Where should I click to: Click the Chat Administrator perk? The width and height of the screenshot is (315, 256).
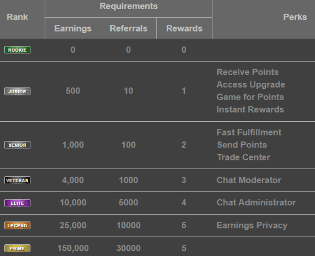coord(256,202)
